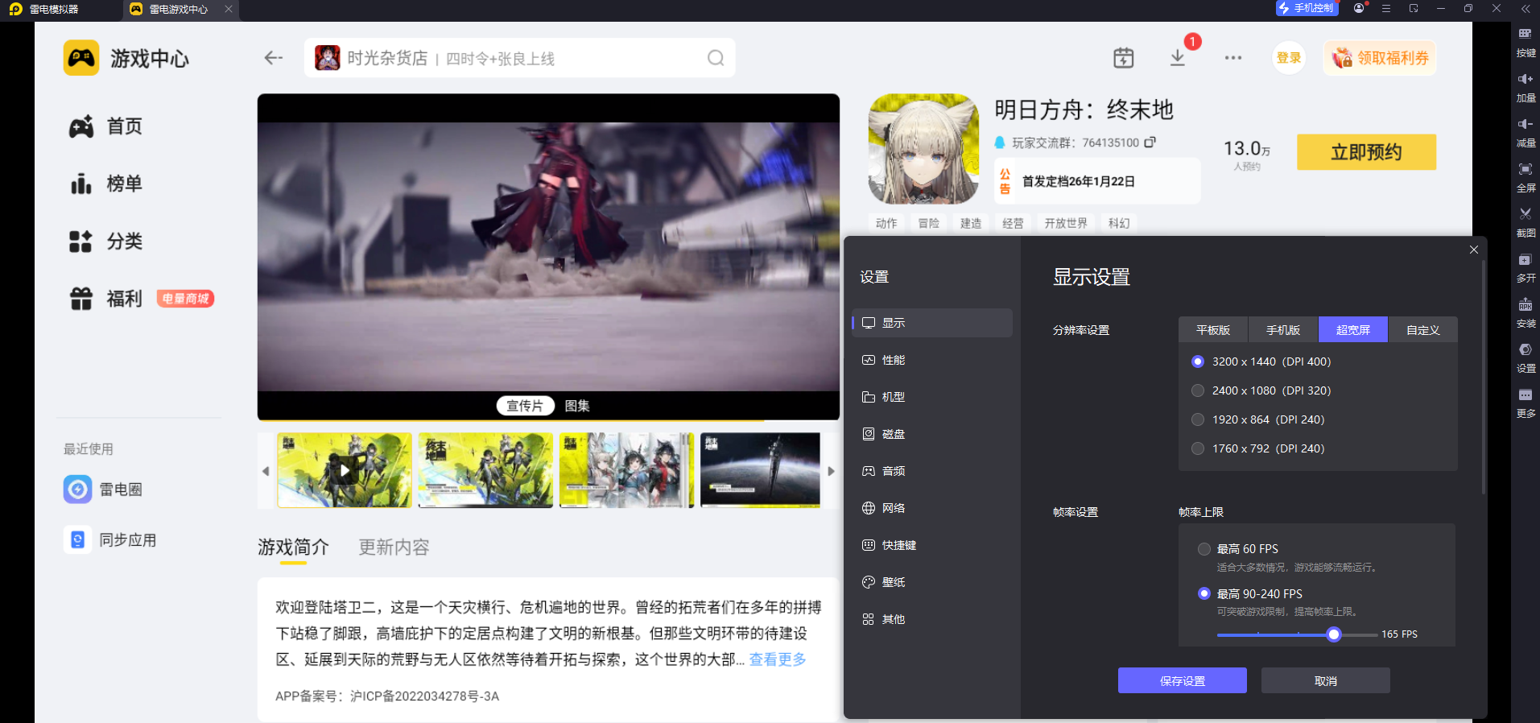Screen dimensions: 1540x723
Task: Open the multi-instance icon in sidebar
Action: [x=1525, y=261]
